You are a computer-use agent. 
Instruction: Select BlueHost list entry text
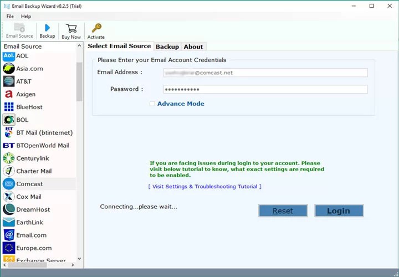click(29, 107)
